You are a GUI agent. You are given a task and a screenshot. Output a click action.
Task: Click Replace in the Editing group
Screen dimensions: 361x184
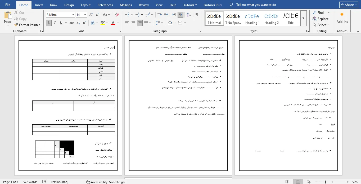pyautogui.click(x=321, y=19)
